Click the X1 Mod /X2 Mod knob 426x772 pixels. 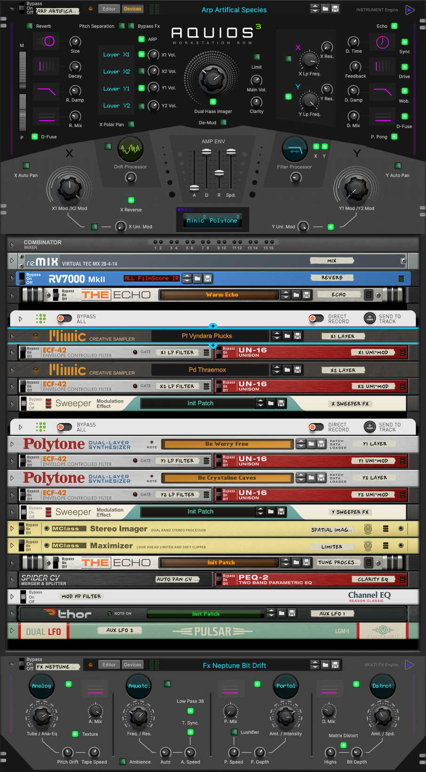tap(70, 188)
